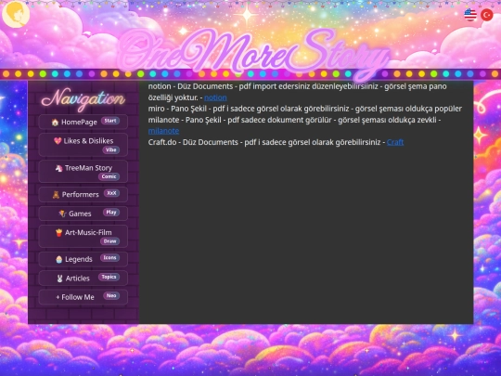Click the Start badge on HomePage

pos(110,121)
